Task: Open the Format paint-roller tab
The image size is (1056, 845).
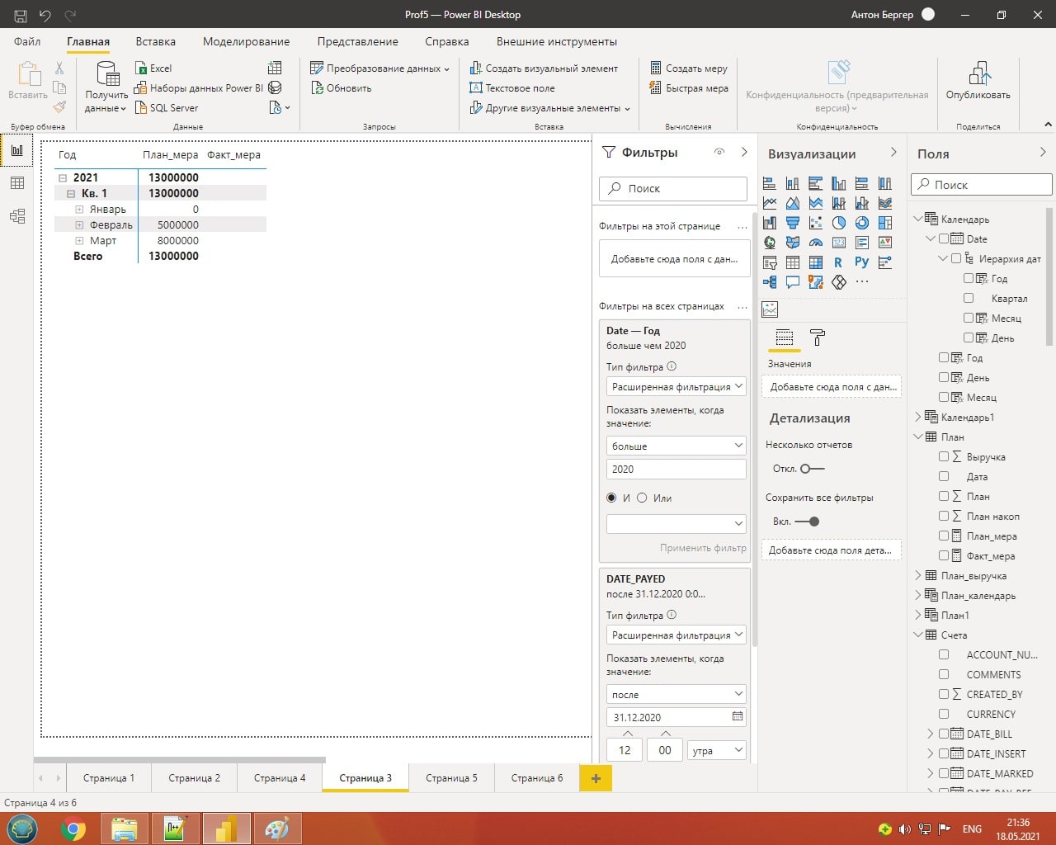Action: (x=818, y=338)
